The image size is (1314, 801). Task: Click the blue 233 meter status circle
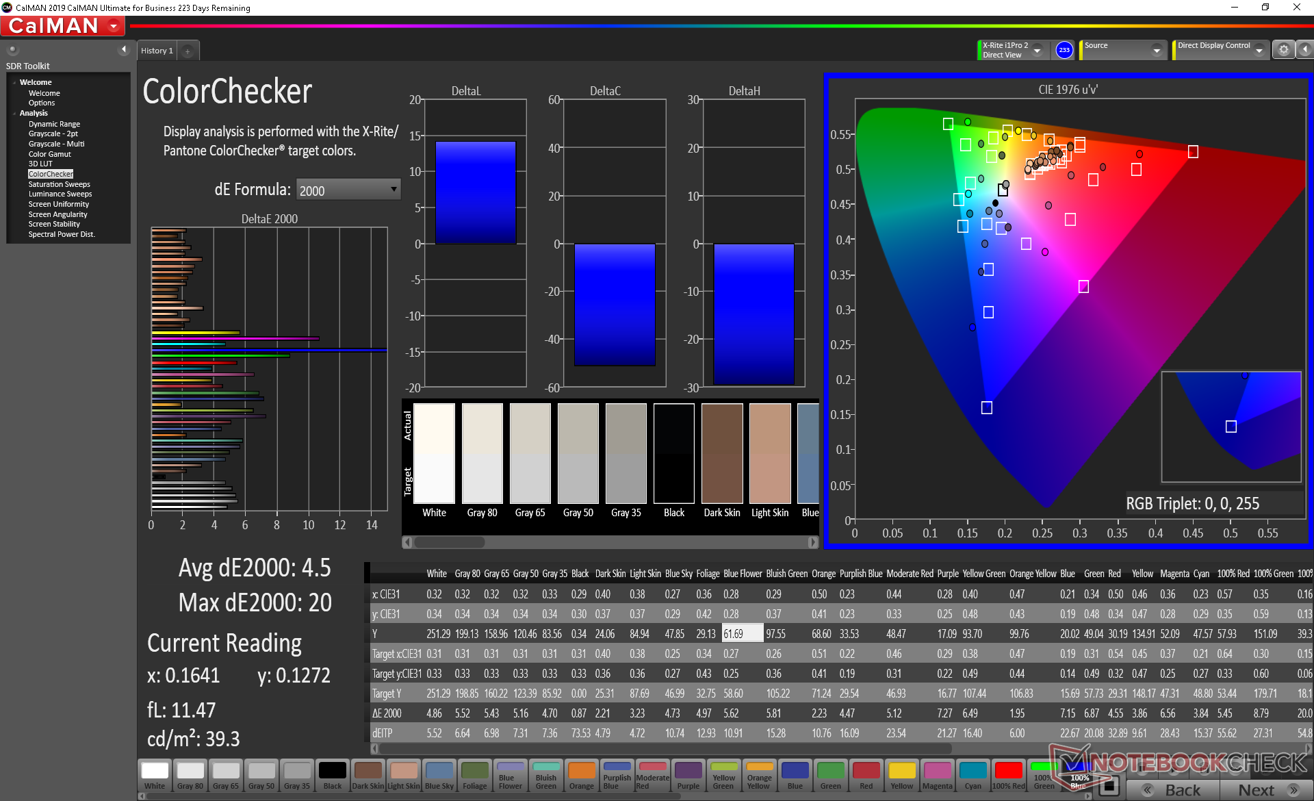point(1064,50)
